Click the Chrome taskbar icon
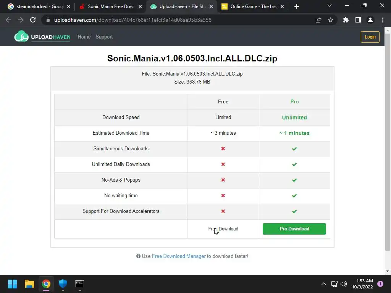The height and width of the screenshot is (293, 391). coord(46,284)
